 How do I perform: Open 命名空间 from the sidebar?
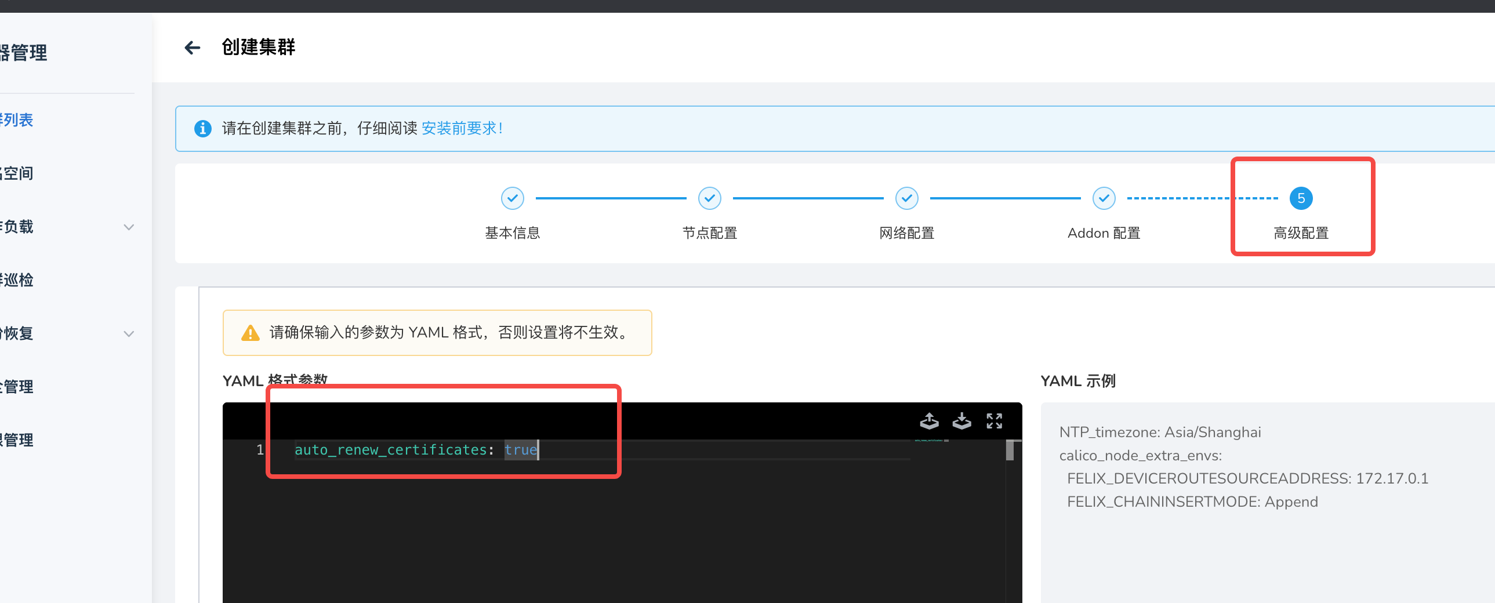16,173
